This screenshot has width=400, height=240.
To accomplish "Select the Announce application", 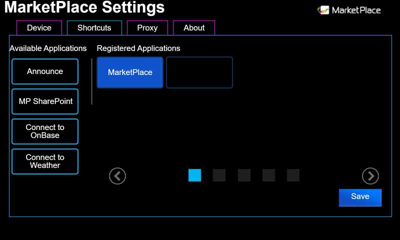I will pyautogui.click(x=45, y=71).
